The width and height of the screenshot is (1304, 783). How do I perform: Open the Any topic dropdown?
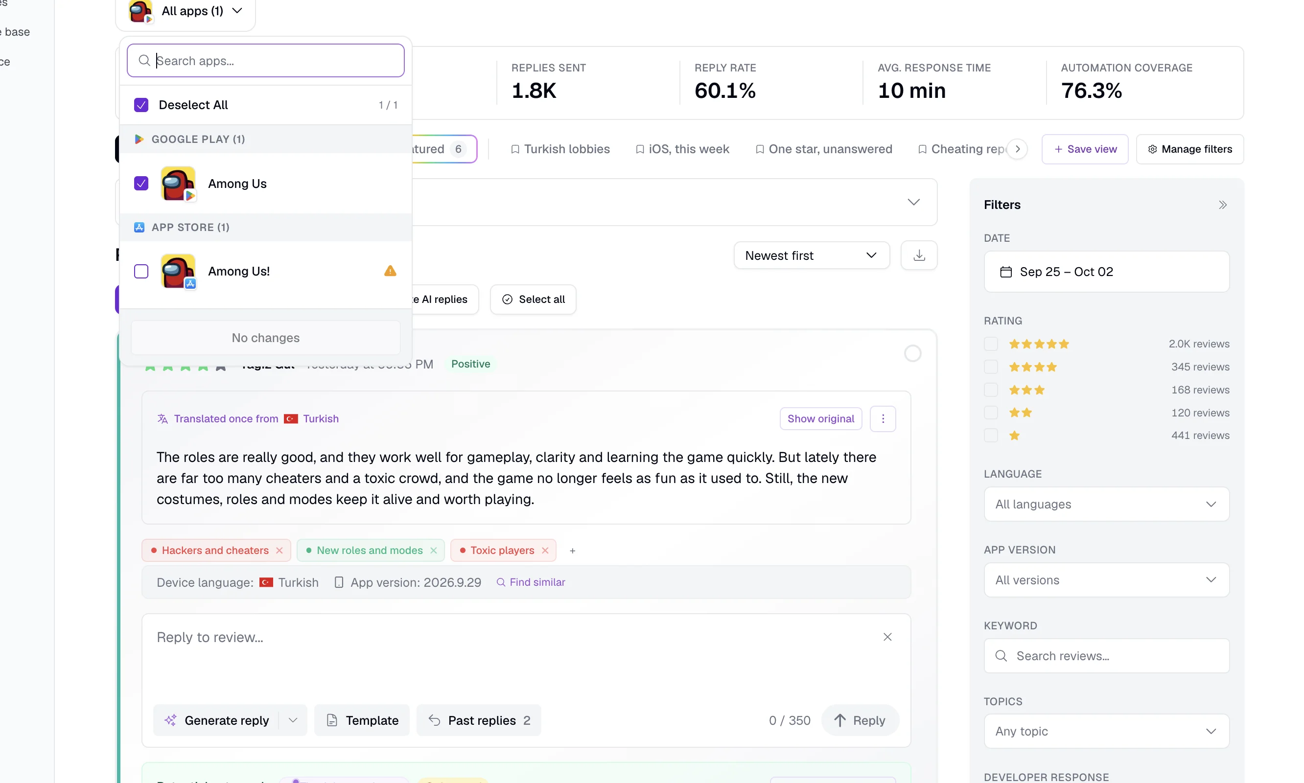point(1106,731)
